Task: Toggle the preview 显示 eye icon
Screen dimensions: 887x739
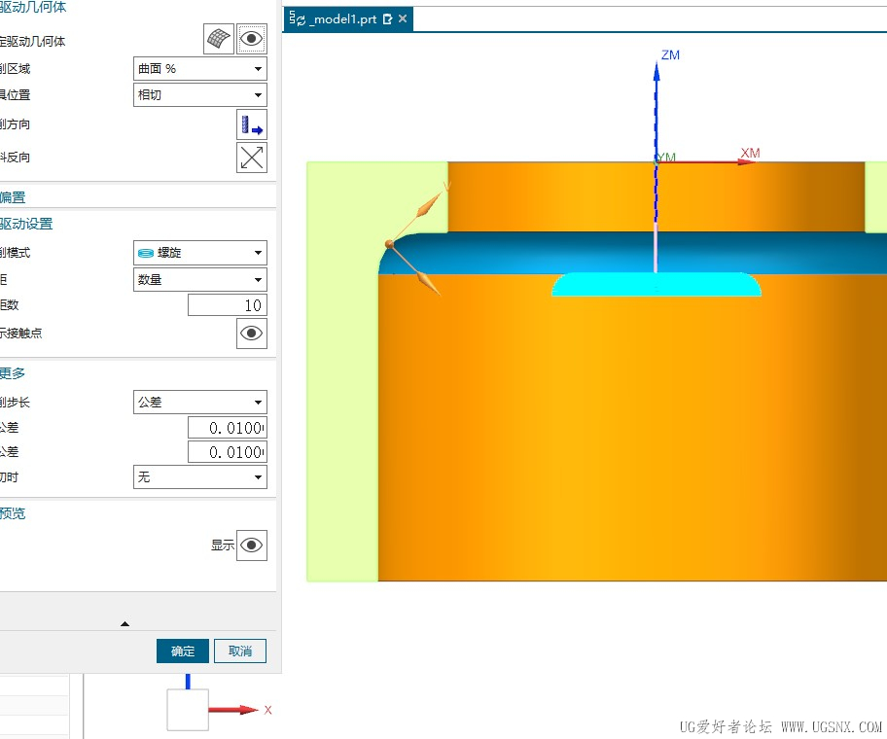Action: [x=252, y=545]
